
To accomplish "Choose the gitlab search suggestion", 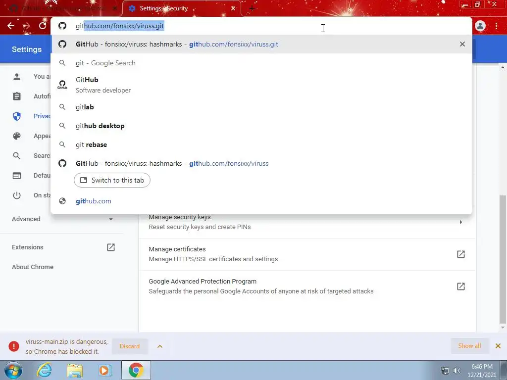I will click(261, 107).
